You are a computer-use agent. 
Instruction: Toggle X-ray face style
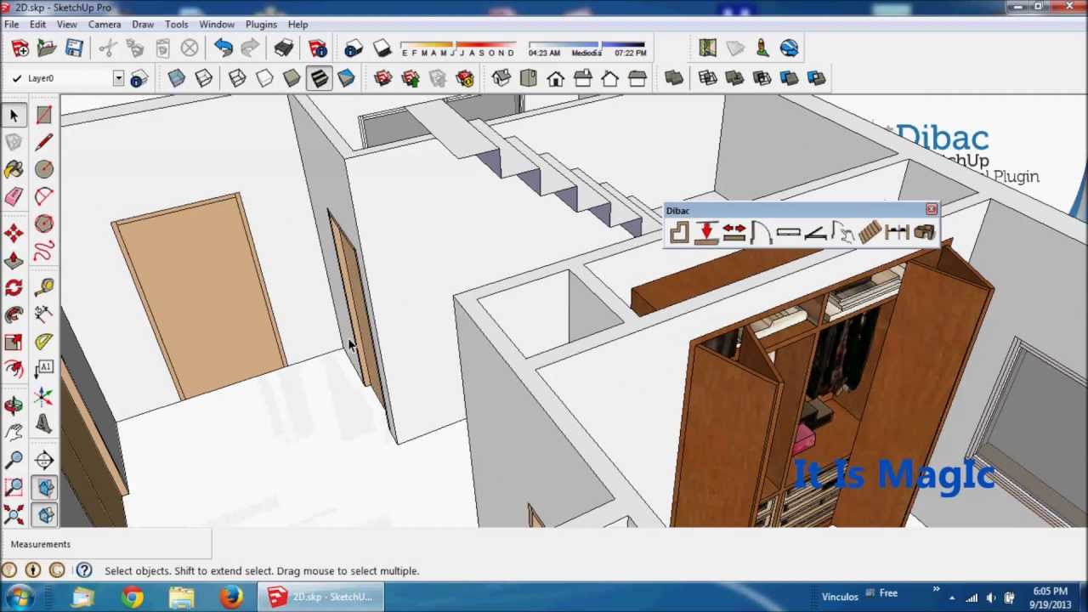coord(176,78)
